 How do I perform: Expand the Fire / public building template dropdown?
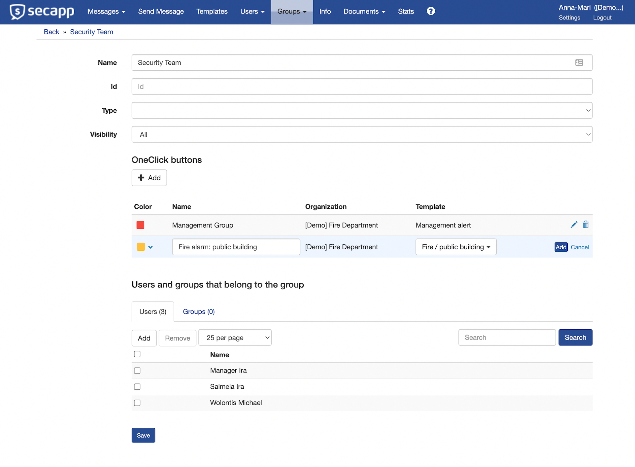pyautogui.click(x=456, y=247)
